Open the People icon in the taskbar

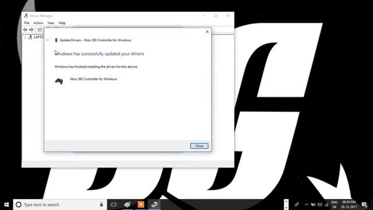(x=297, y=205)
